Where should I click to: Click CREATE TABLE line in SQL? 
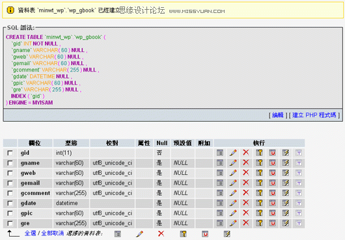(56, 37)
